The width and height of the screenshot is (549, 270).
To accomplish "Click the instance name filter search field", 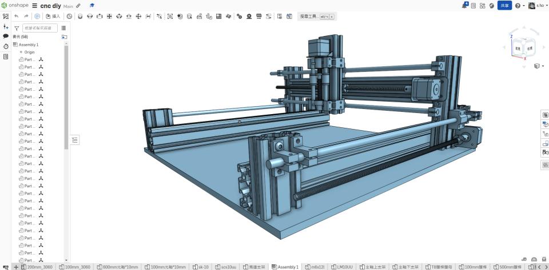I will [x=40, y=27].
